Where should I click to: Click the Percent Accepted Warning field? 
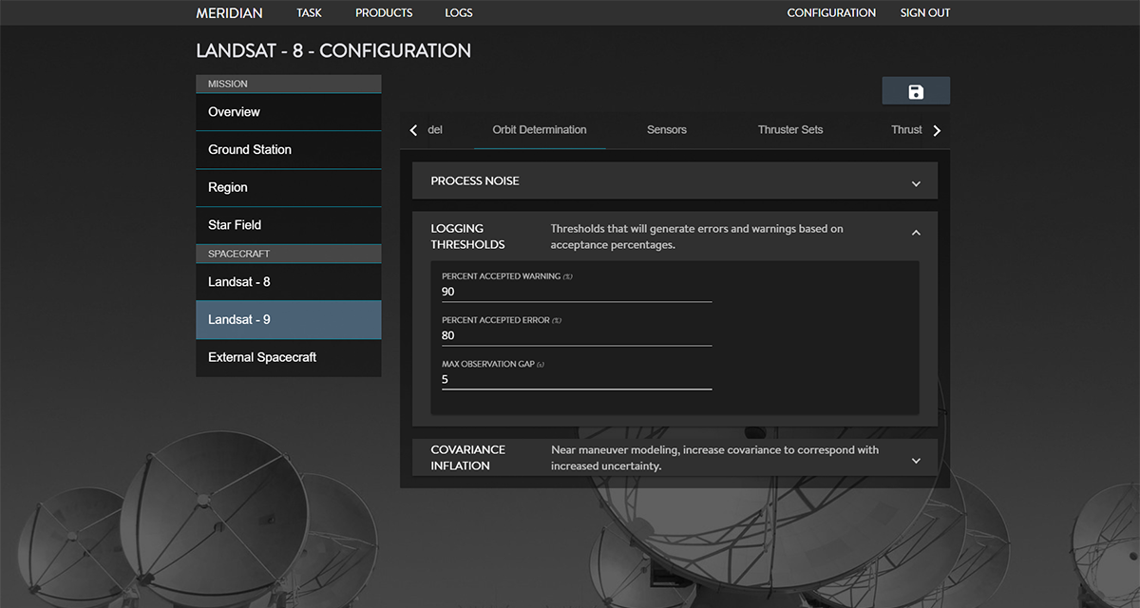pos(577,292)
